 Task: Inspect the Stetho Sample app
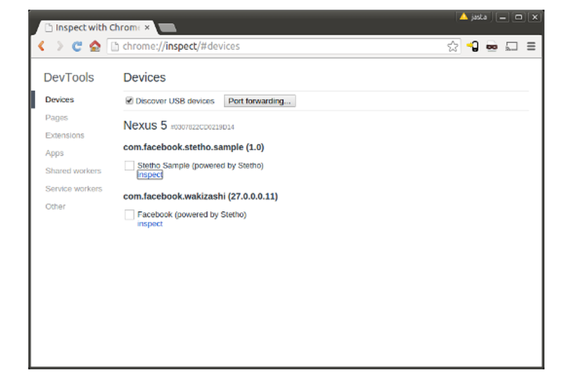(x=150, y=175)
